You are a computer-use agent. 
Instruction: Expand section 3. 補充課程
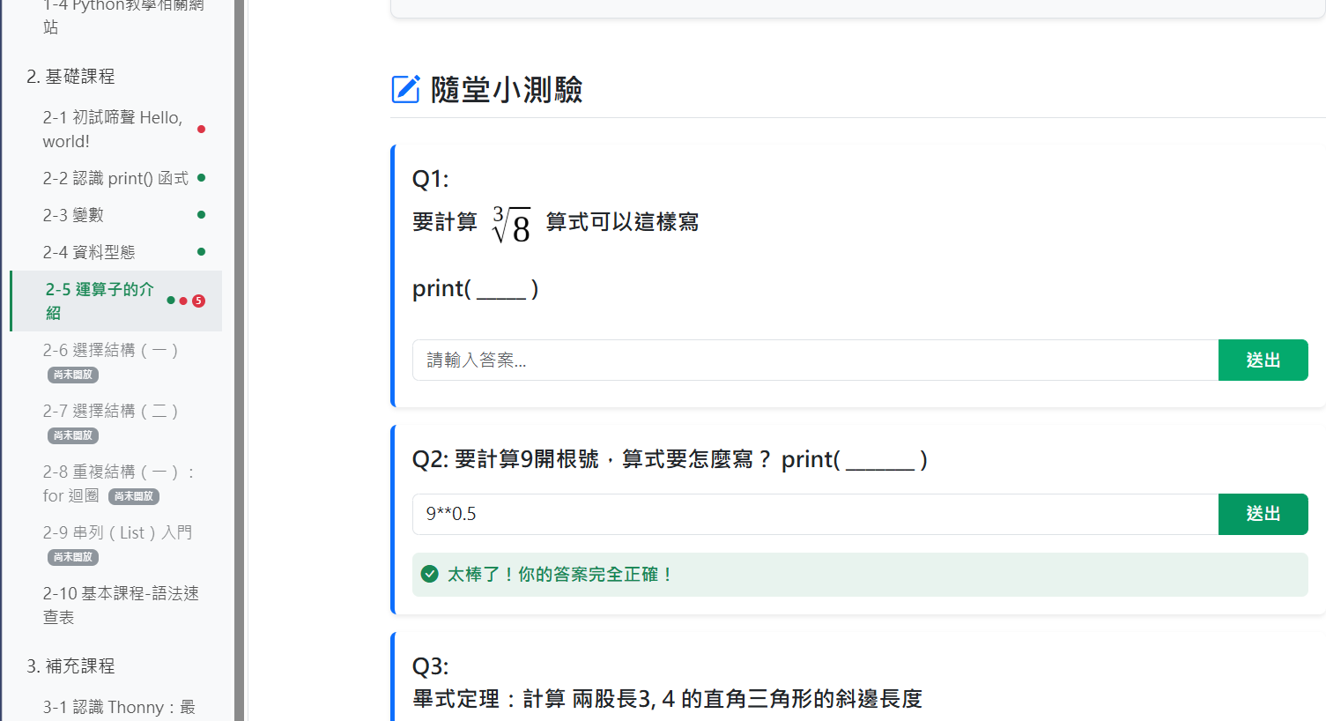70,666
